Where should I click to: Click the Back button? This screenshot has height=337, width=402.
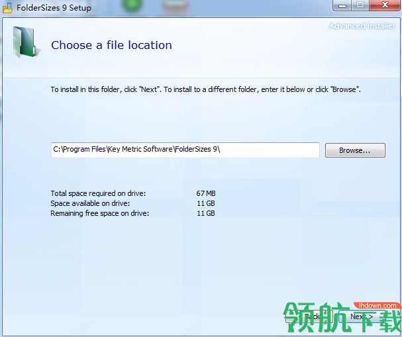309,316
